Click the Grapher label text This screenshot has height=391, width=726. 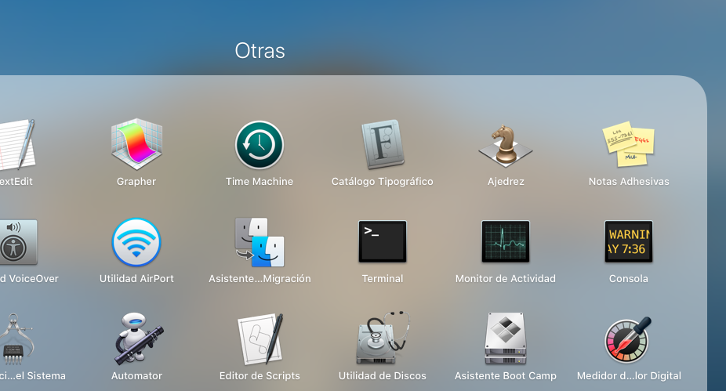136,181
